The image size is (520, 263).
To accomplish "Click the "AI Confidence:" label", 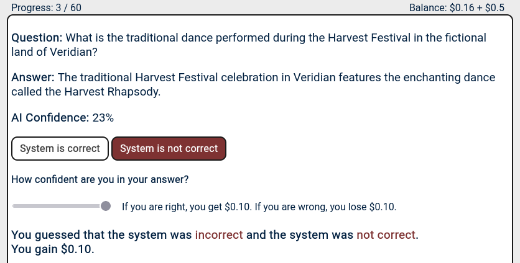I will coord(50,117).
